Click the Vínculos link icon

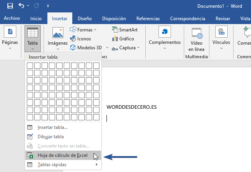[x=221, y=31]
